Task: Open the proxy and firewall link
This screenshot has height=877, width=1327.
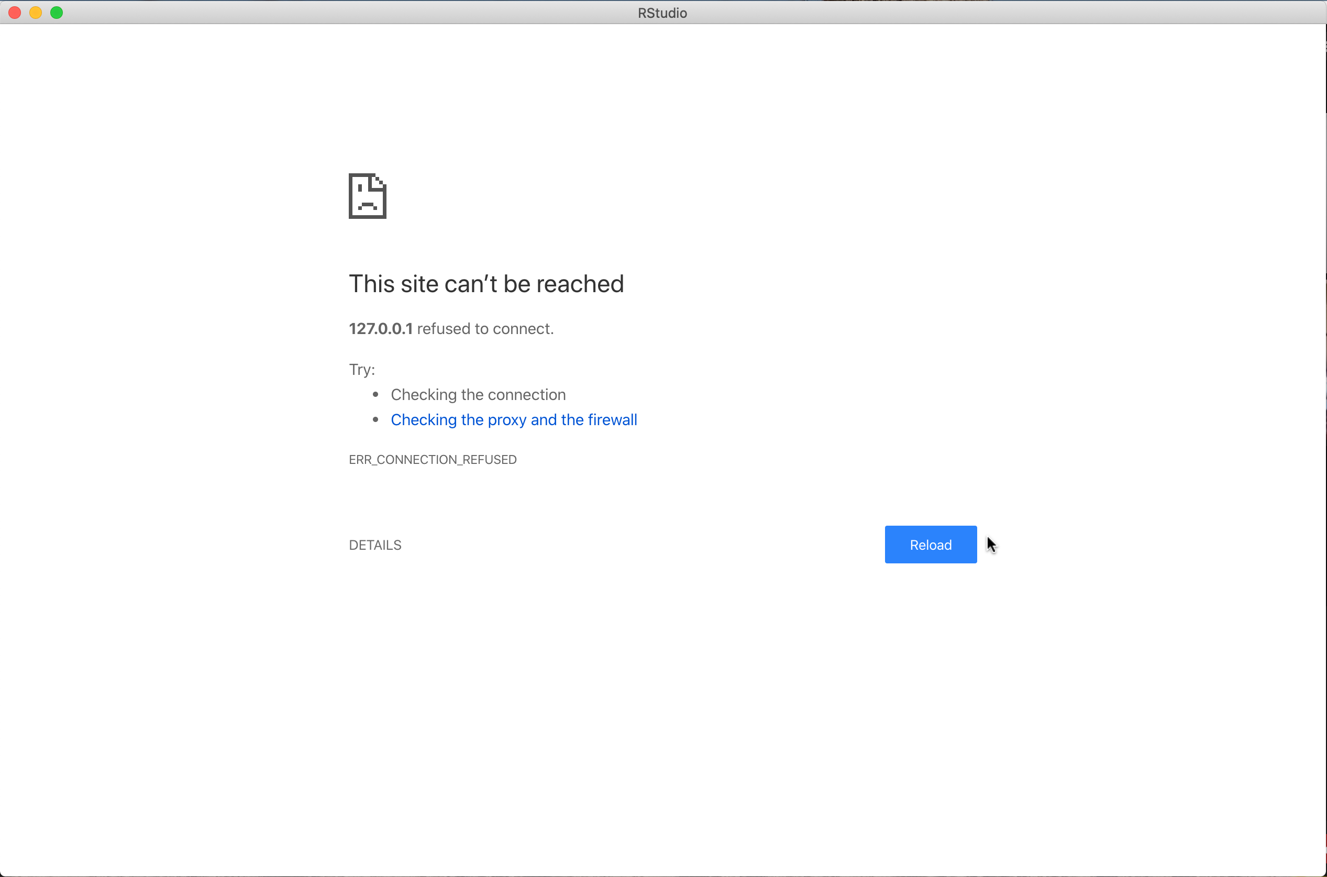Action: tap(514, 419)
